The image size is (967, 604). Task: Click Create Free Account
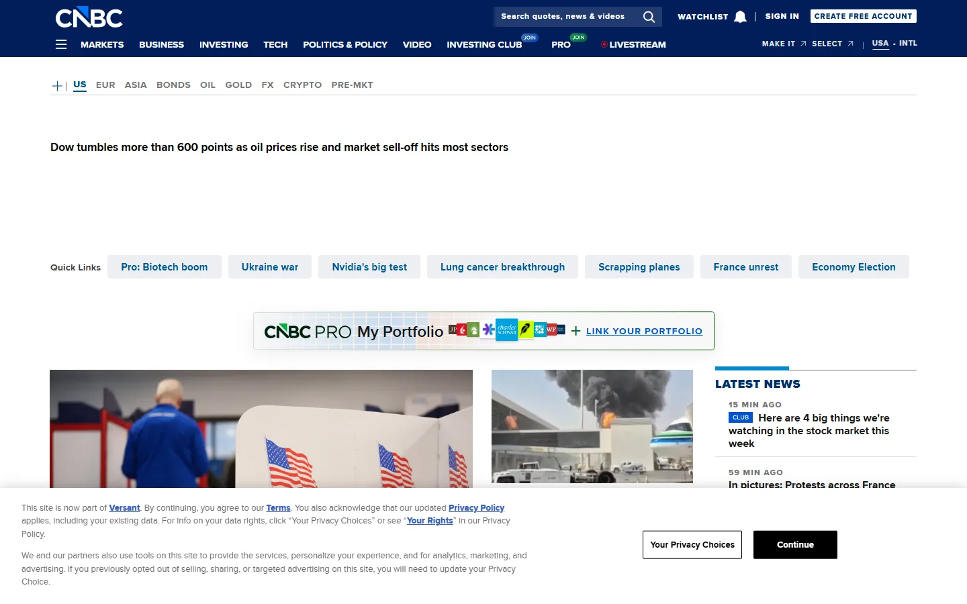tap(863, 16)
